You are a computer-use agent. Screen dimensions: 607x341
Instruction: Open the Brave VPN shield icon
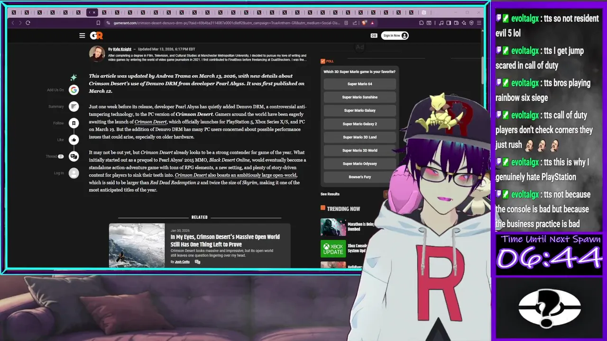(471, 23)
